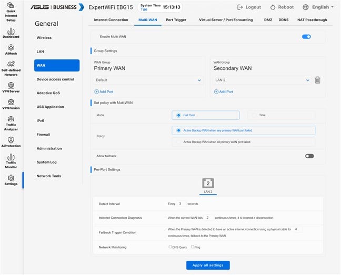Check the DNS Query checkbox
Screen dimensions: 341x275
tap(170, 247)
